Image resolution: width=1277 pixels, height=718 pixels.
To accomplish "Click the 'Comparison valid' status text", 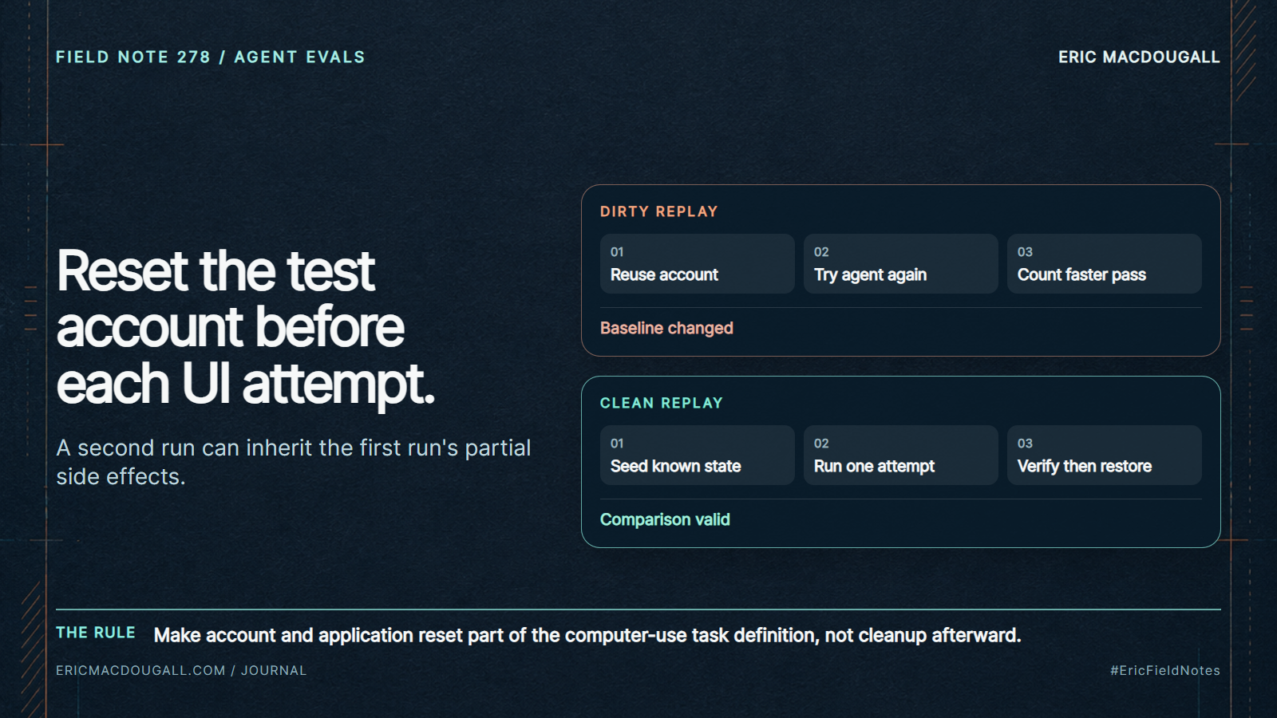I will (665, 519).
